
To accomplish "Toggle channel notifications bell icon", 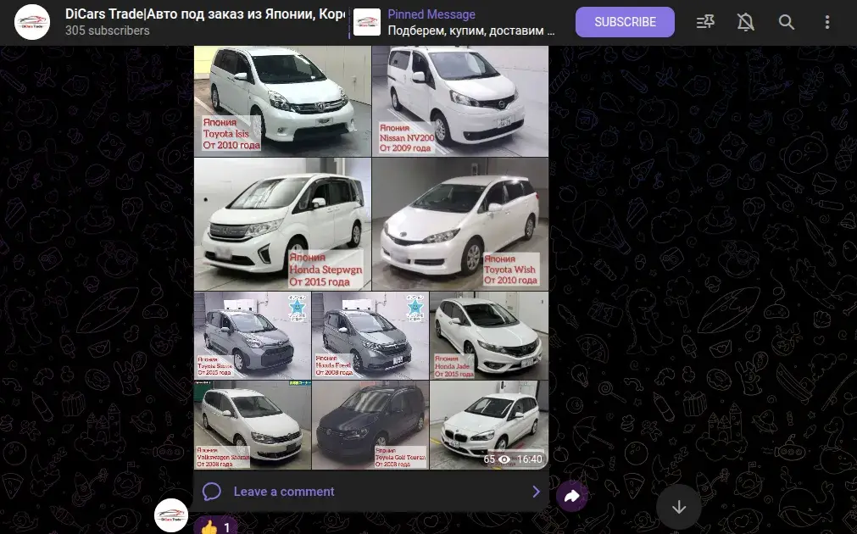I will pos(745,22).
